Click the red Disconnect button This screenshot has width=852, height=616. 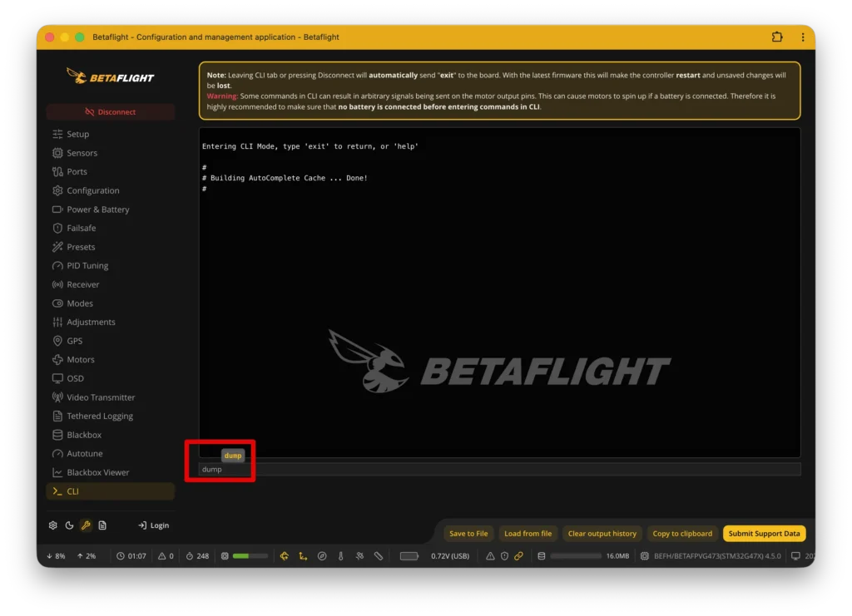point(111,111)
